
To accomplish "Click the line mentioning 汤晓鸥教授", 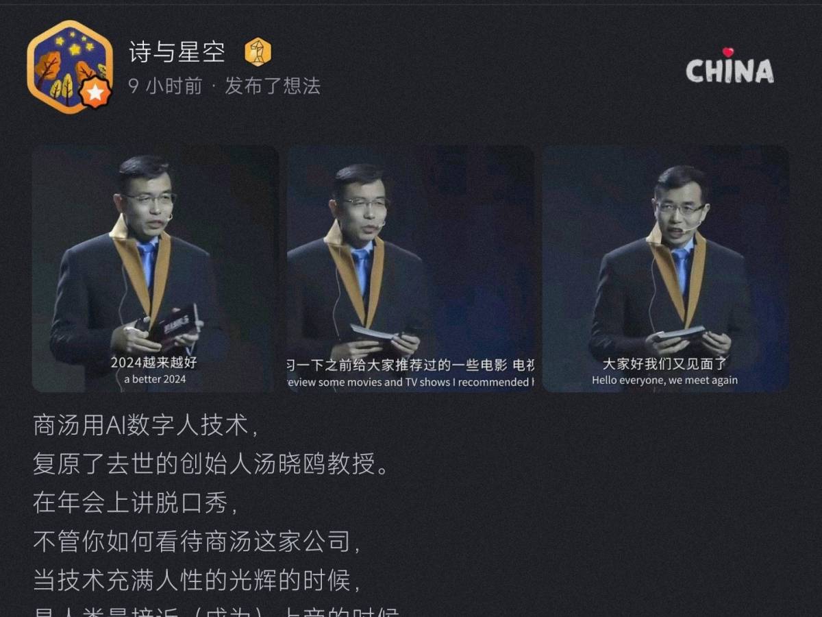I will pyautogui.click(x=212, y=464).
